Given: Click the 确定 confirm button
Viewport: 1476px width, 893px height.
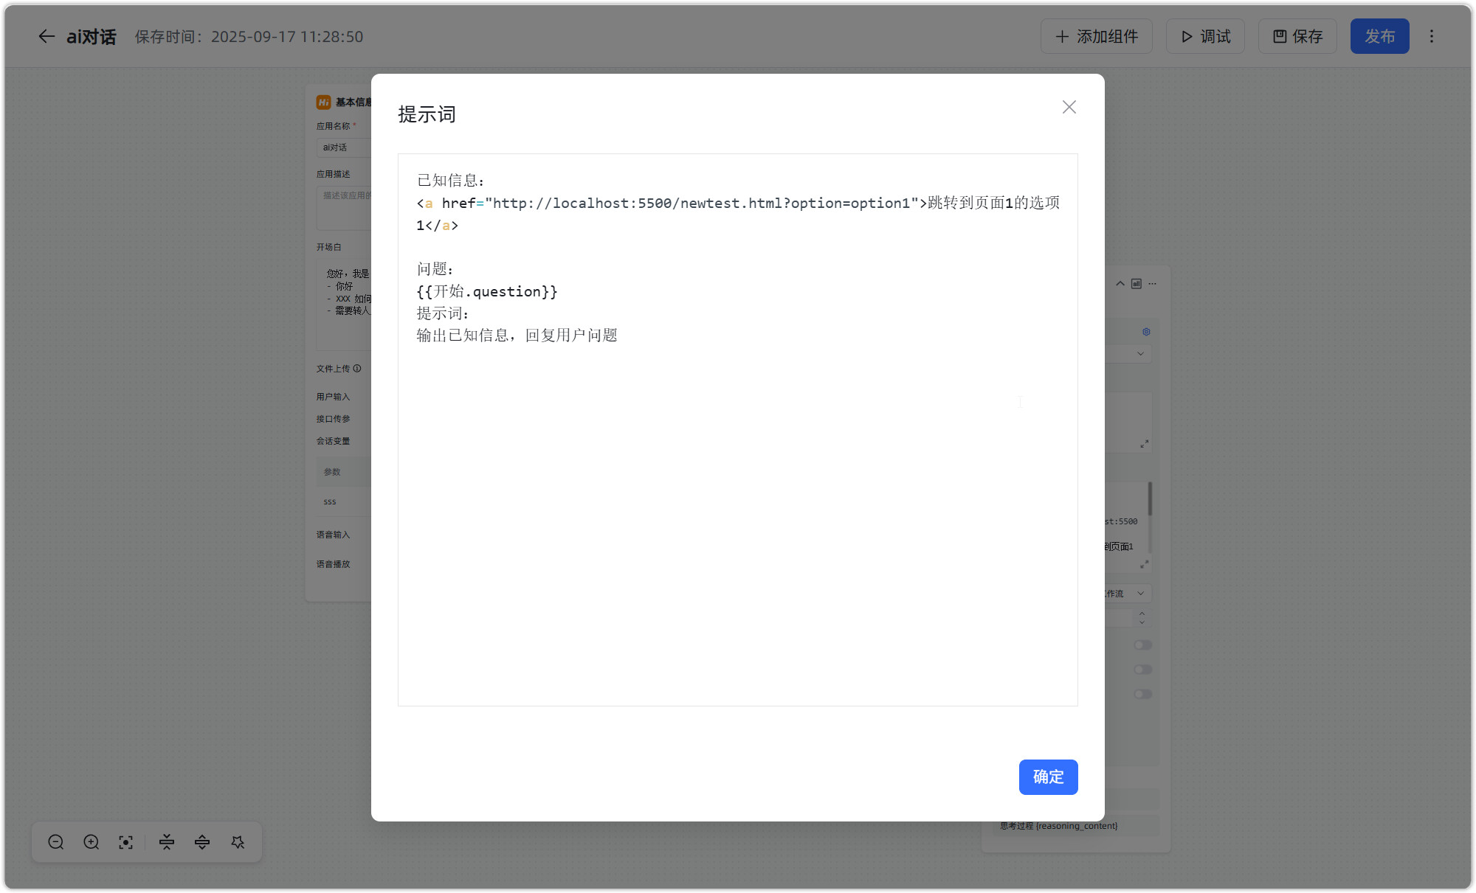Looking at the screenshot, I should click(x=1048, y=776).
